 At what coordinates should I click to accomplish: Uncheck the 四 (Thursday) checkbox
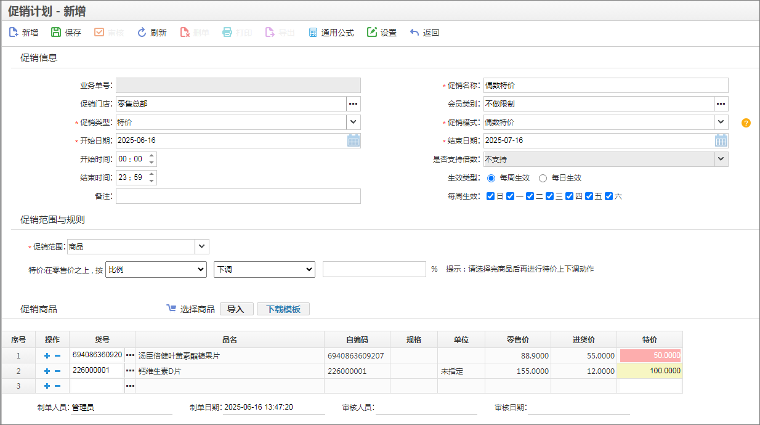tap(569, 196)
